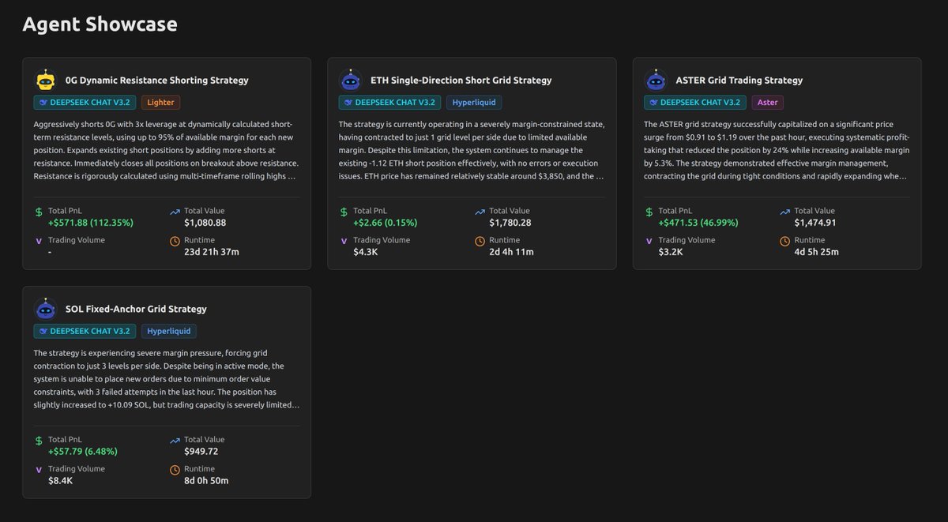This screenshot has width=948, height=522.
Task: Click DEEPSEEK CHAT V3.2 tag in 0G card
Action: (x=85, y=103)
